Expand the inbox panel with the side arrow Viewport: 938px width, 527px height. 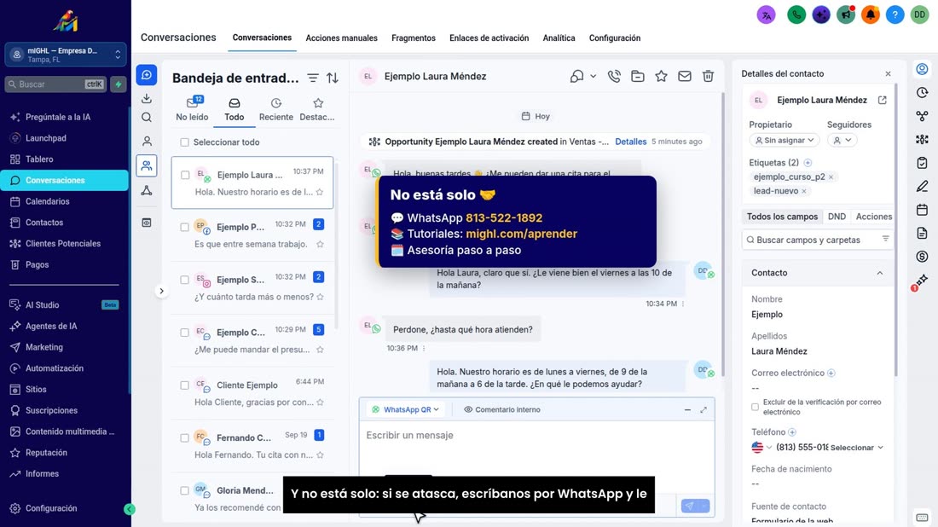point(161,292)
